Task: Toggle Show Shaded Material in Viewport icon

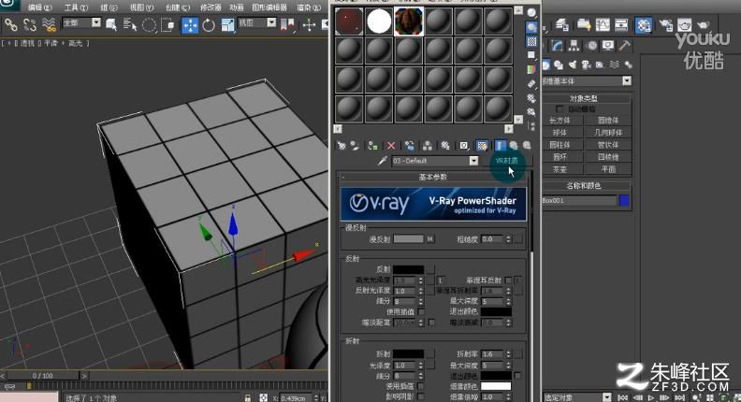Action: (482, 146)
